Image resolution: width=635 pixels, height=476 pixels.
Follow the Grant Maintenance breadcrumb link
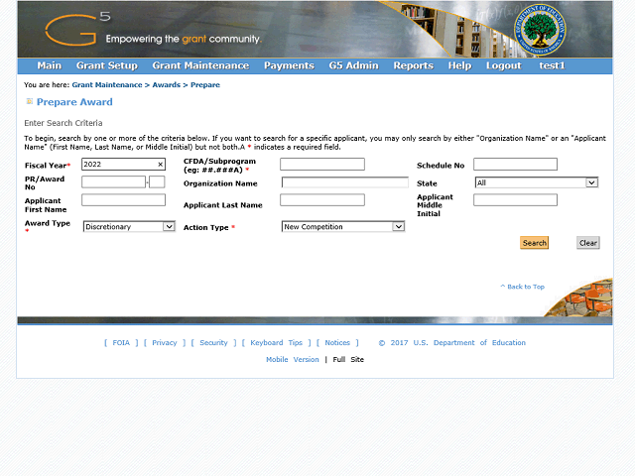107,85
